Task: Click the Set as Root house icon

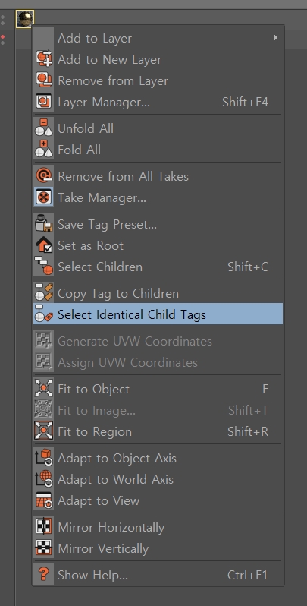Action: (x=43, y=245)
